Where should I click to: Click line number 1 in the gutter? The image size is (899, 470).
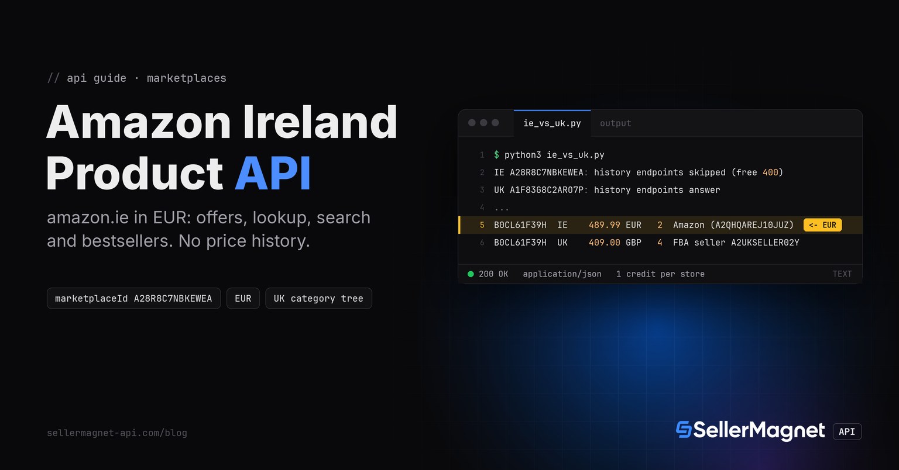click(482, 155)
